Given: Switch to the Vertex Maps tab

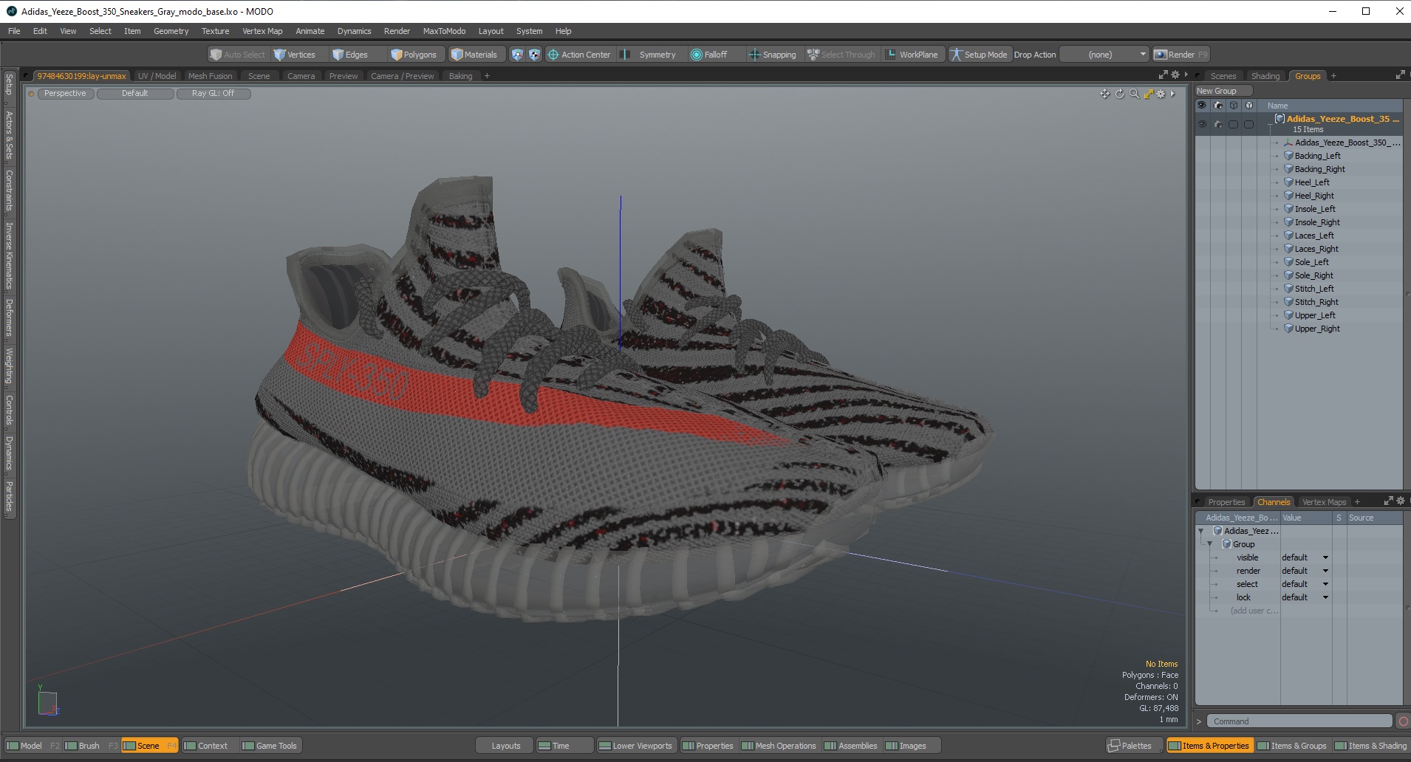Looking at the screenshot, I should tap(1324, 502).
